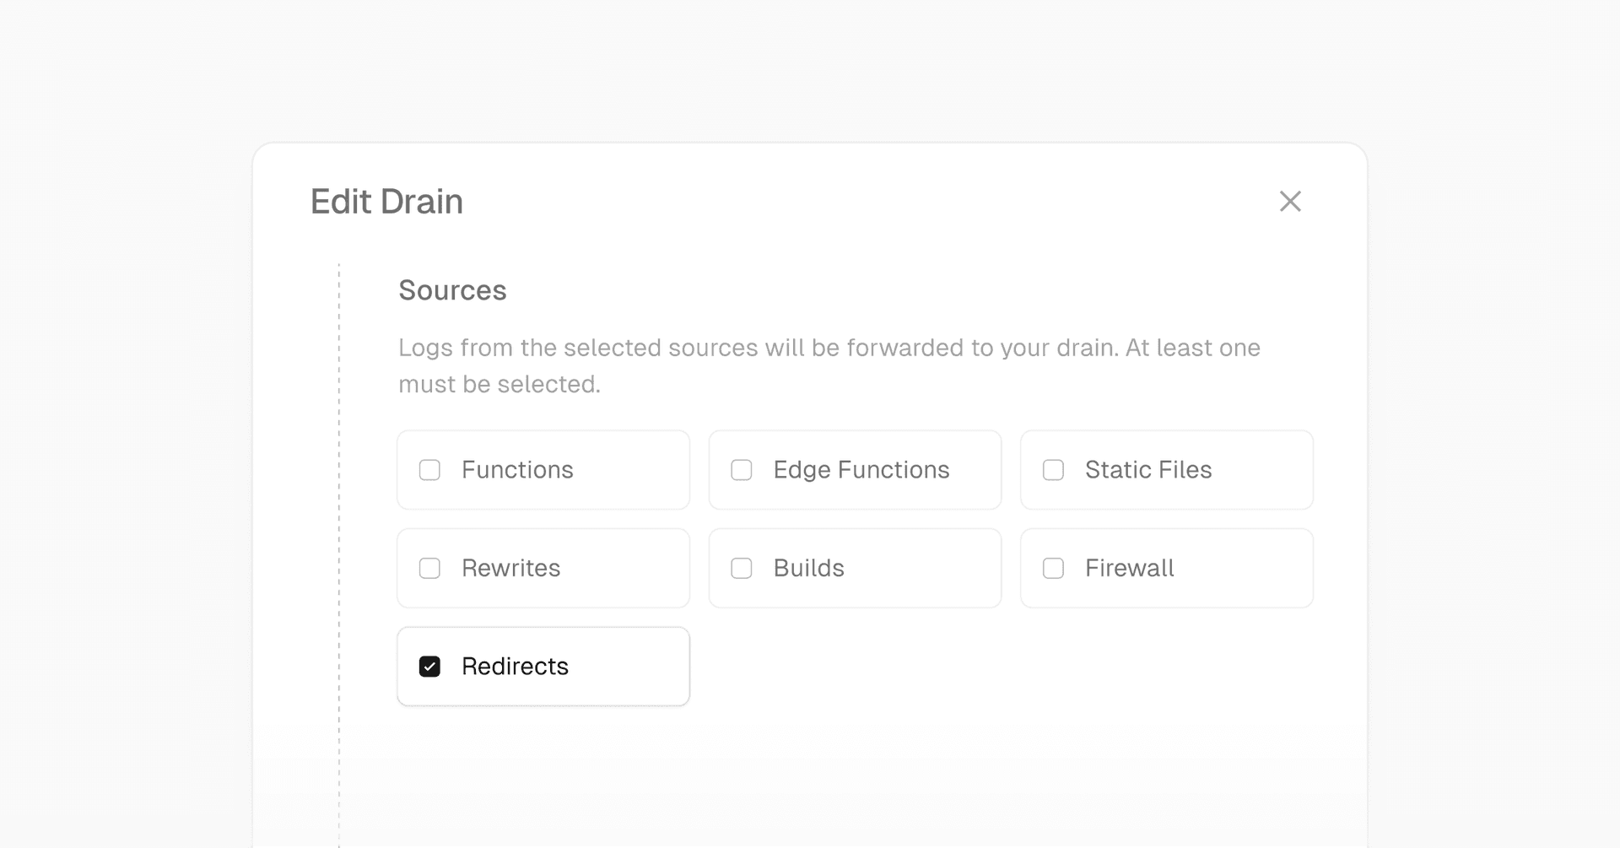Uncheck the selected Redirects checkbox
Screen dimensions: 1620x848
tap(430, 667)
